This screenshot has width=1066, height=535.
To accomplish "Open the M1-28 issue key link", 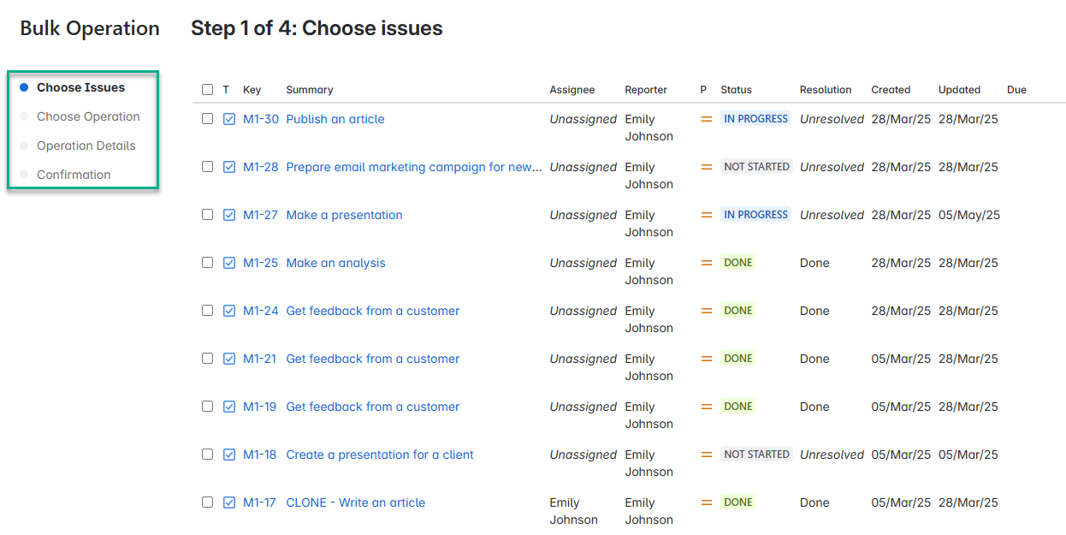I will click(x=261, y=167).
